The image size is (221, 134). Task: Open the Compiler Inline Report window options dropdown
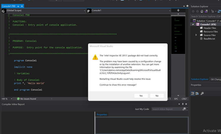tap(179, 104)
